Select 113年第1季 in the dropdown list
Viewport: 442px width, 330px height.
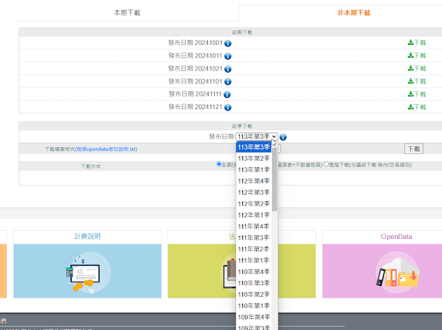click(x=253, y=170)
